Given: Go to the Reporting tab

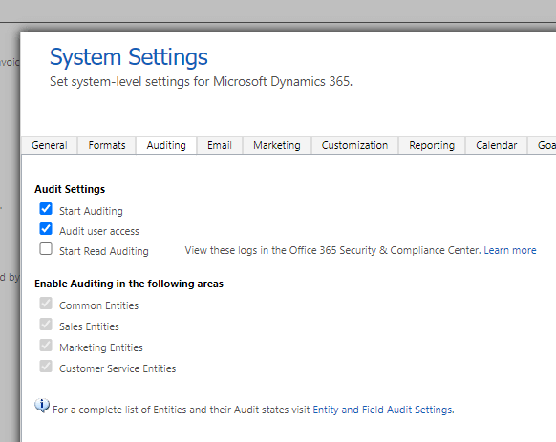Looking at the screenshot, I should coord(432,145).
